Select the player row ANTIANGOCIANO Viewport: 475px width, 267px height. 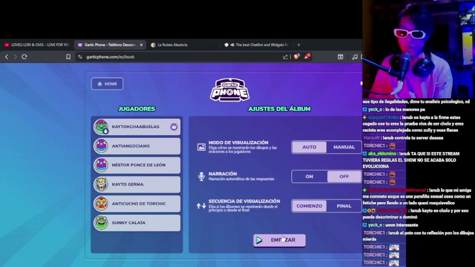pyautogui.click(x=137, y=146)
